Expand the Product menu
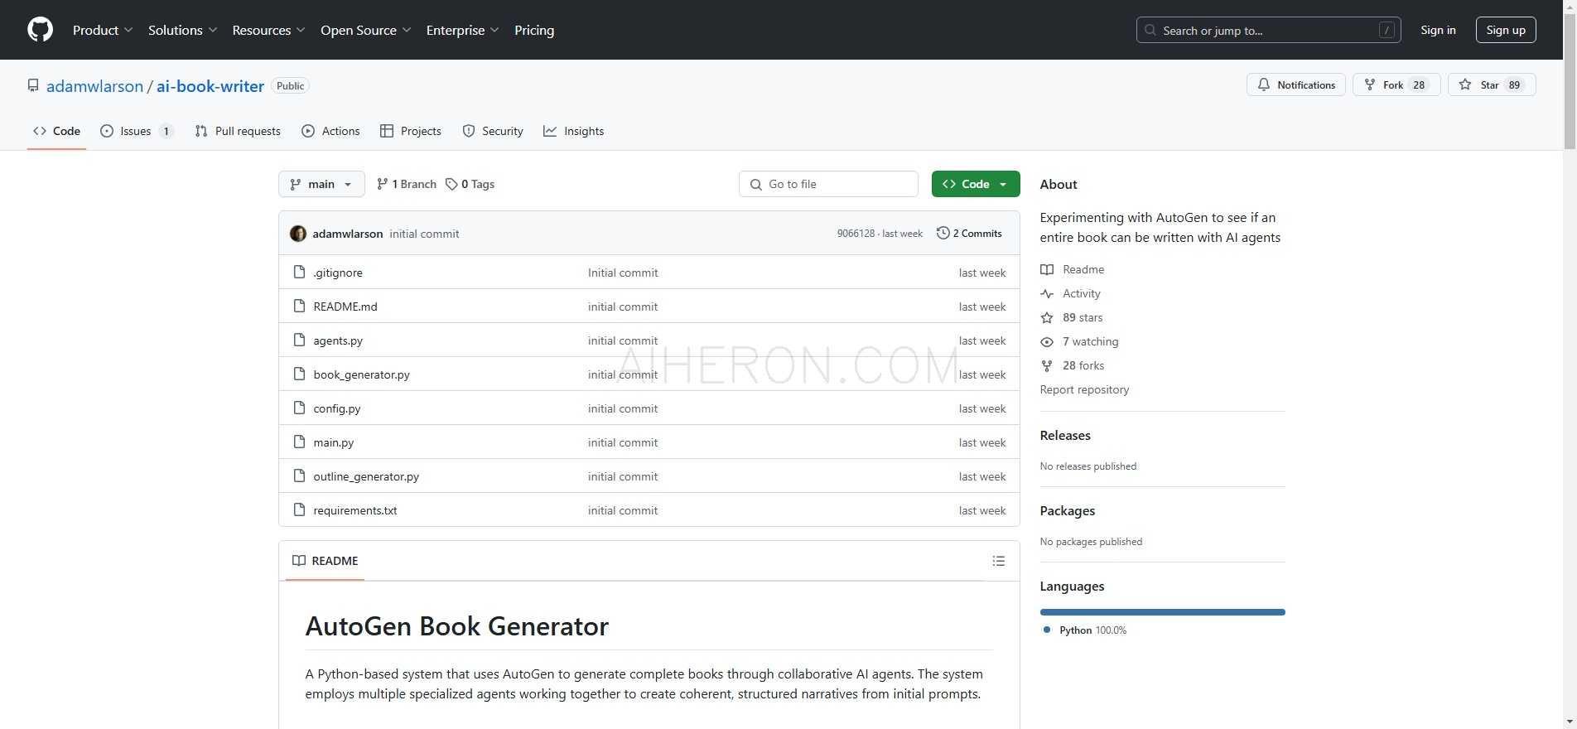This screenshot has height=729, width=1577. click(x=103, y=30)
